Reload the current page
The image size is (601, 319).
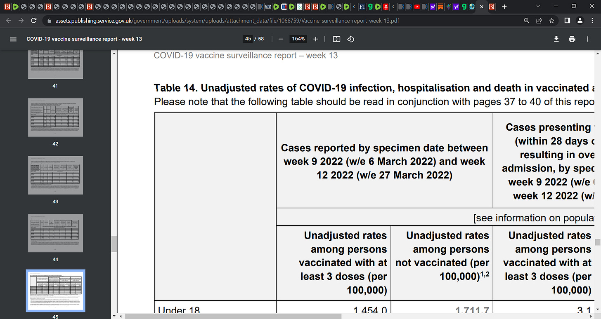(x=34, y=21)
